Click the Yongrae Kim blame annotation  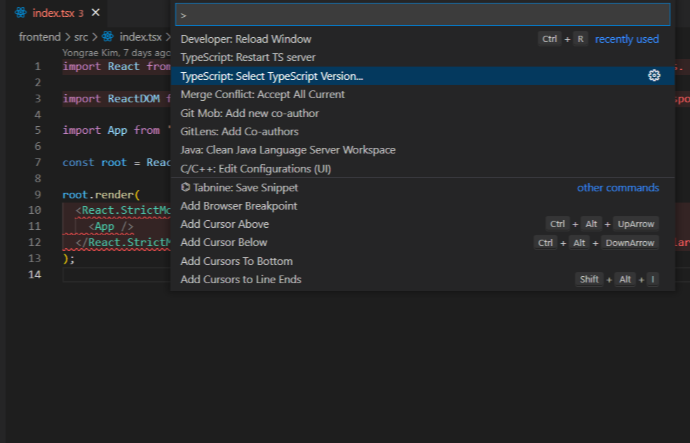point(116,53)
